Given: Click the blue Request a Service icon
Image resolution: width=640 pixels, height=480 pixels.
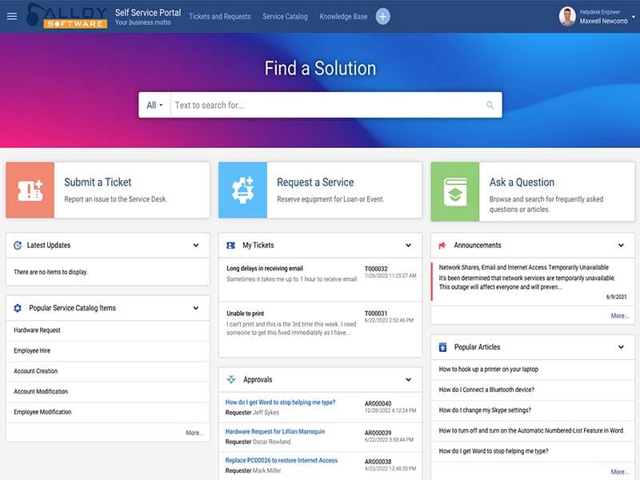Looking at the screenshot, I should tap(243, 190).
